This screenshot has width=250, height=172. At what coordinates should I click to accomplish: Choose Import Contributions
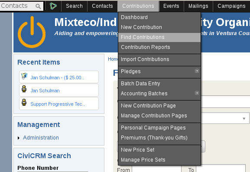(x=159, y=59)
